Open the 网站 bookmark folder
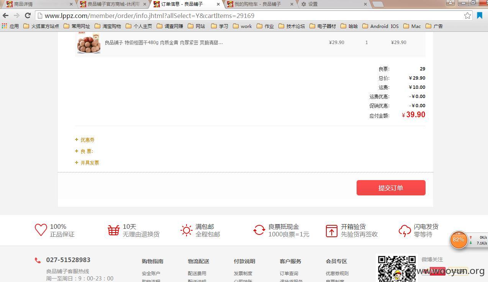 [197, 26]
